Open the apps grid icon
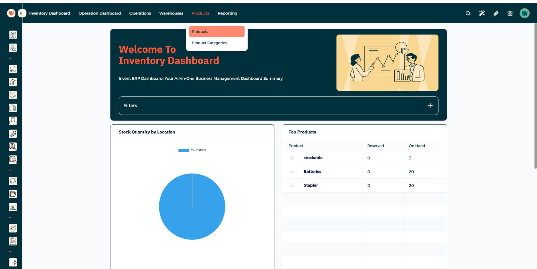The height and width of the screenshot is (269, 537). tap(510, 13)
